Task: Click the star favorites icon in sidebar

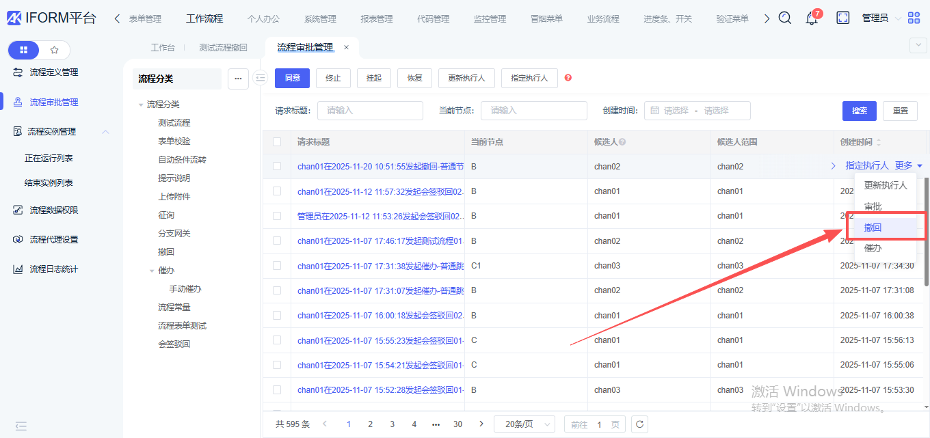Action: click(55, 50)
